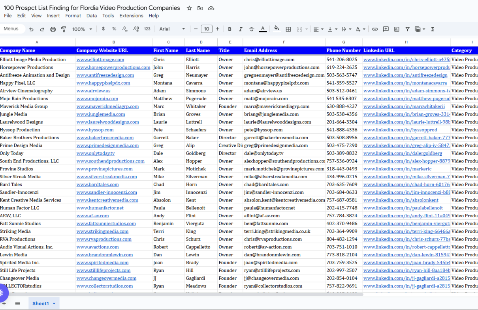This screenshot has width=478, height=310.
Task: Print the spreadsheet
Action: click(53, 29)
